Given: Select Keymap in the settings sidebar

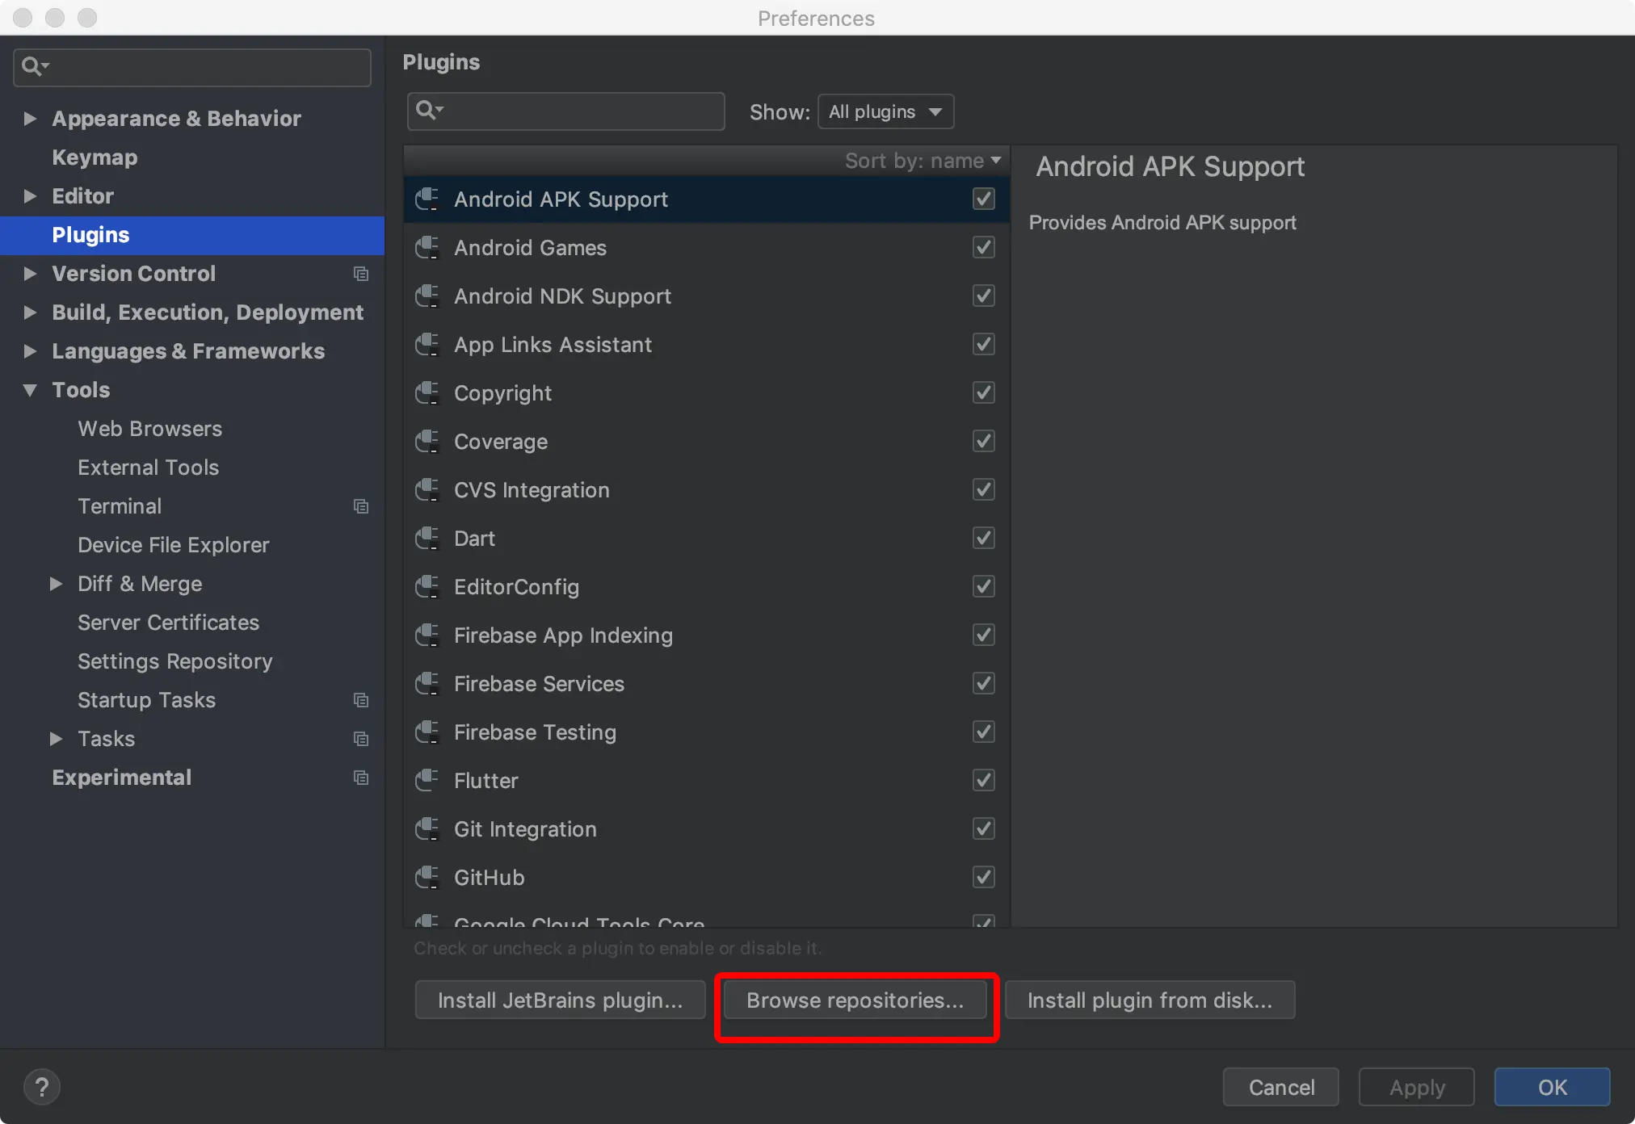Looking at the screenshot, I should point(95,157).
